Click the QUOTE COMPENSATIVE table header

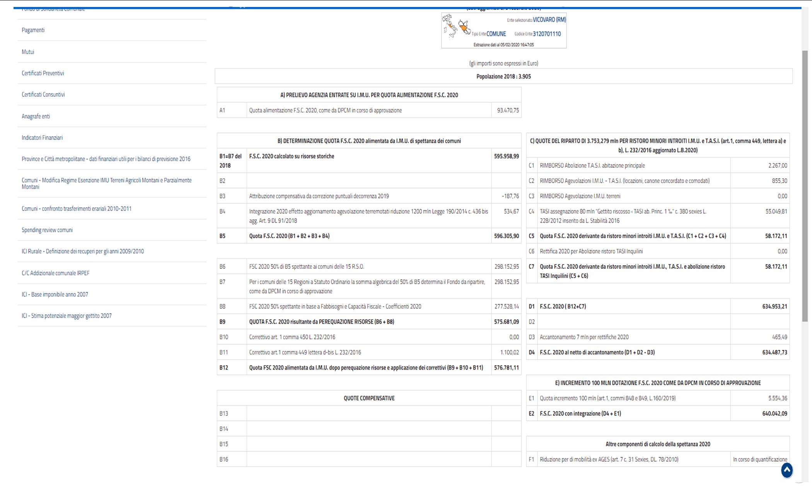(369, 398)
